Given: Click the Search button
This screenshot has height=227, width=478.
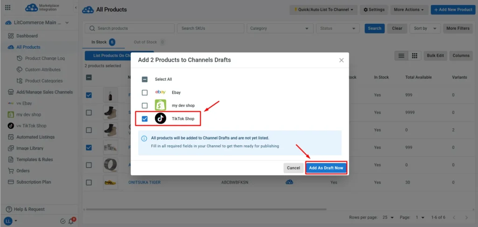Looking at the screenshot, I should [375, 28].
